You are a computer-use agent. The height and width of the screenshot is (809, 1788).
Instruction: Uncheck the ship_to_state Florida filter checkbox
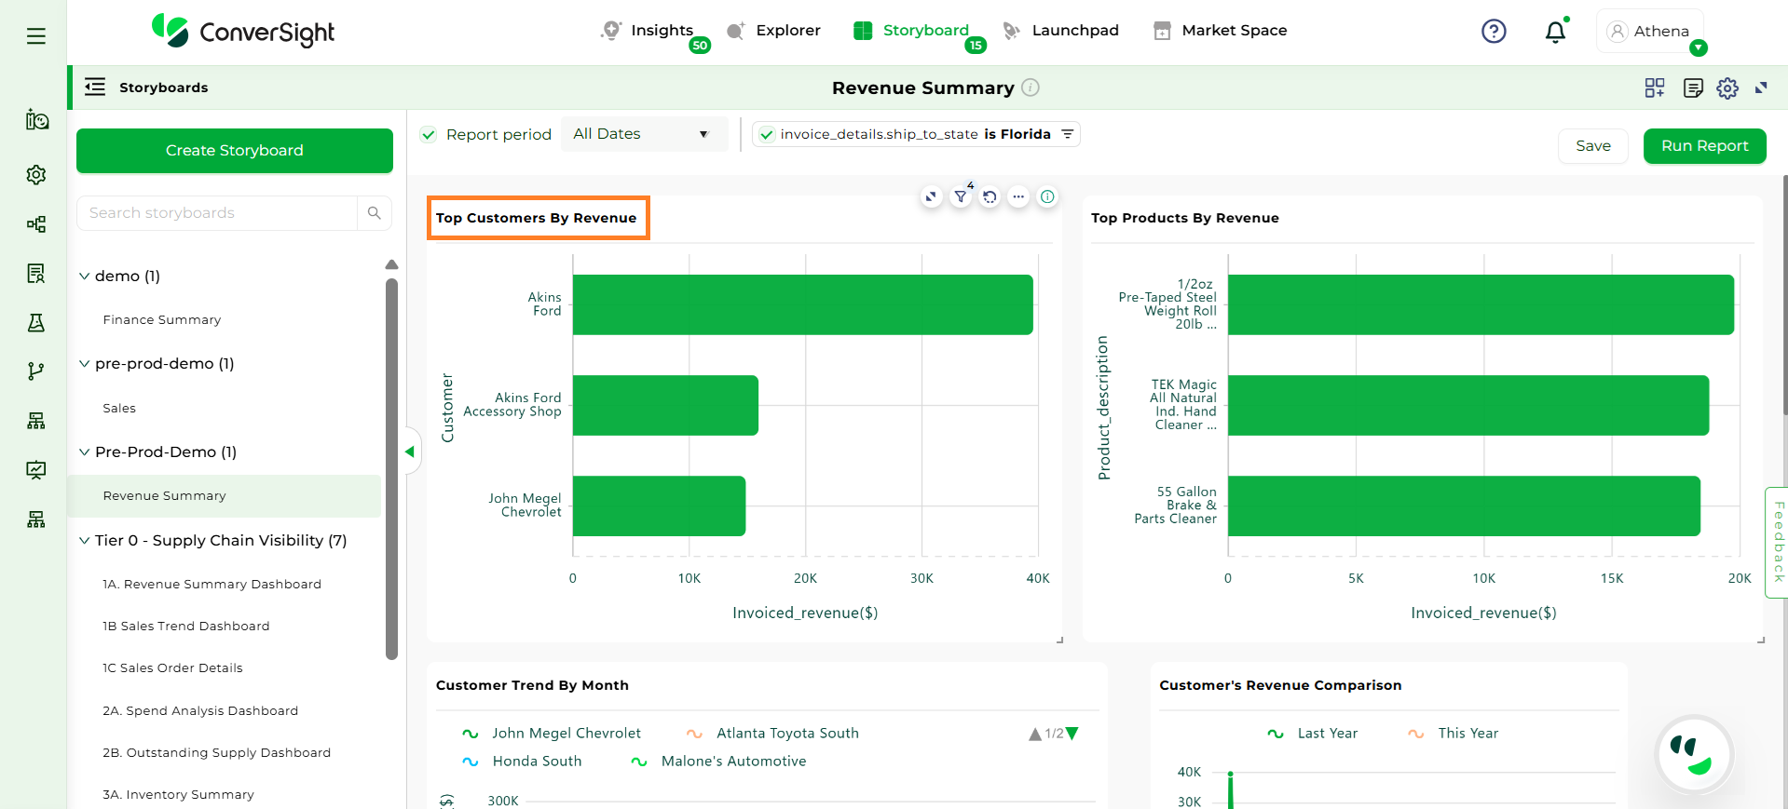click(766, 135)
